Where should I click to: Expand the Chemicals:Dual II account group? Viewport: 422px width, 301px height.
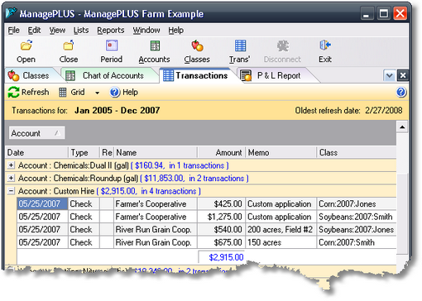11,165
